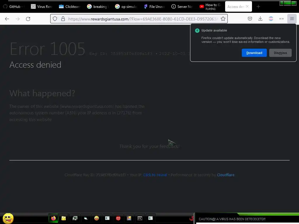Open the Clickteam tab
Screen dimensions: 299x224
(x=69, y=6)
